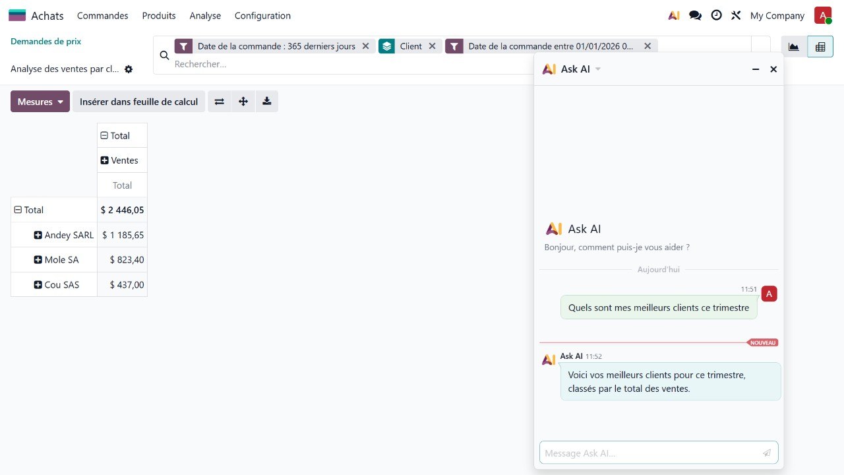Click Insérer dans feuille de calcul button

(x=138, y=102)
